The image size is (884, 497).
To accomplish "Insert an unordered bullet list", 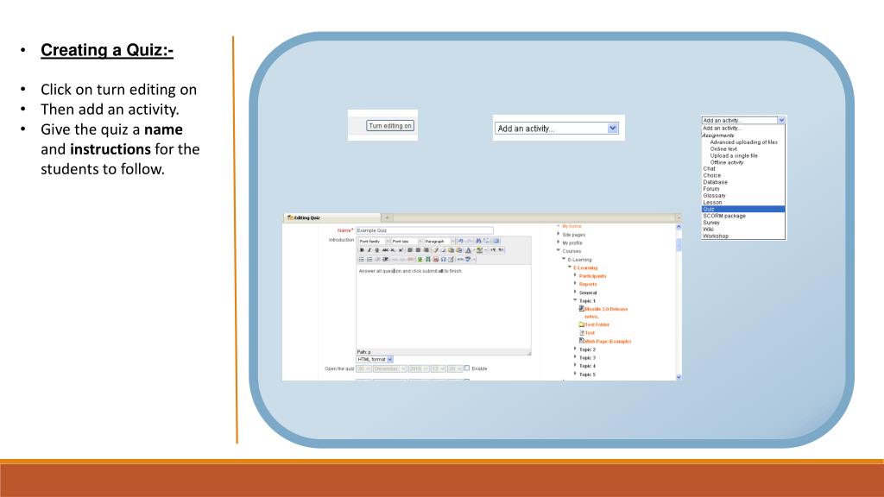I will click(x=362, y=259).
